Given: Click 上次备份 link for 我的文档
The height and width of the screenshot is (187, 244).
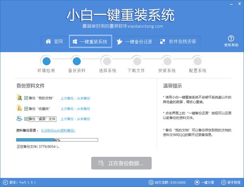Looking at the screenshot, I should tap(75, 98).
